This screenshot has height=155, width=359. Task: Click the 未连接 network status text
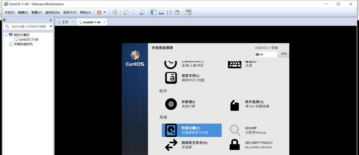186,147
